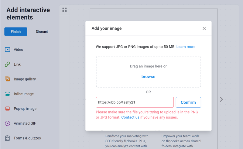Click the Finish button
This screenshot has width=243, height=149.
coord(16,32)
